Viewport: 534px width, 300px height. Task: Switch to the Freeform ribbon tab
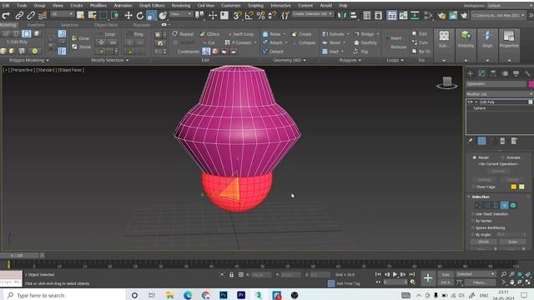pyautogui.click(x=36, y=25)
